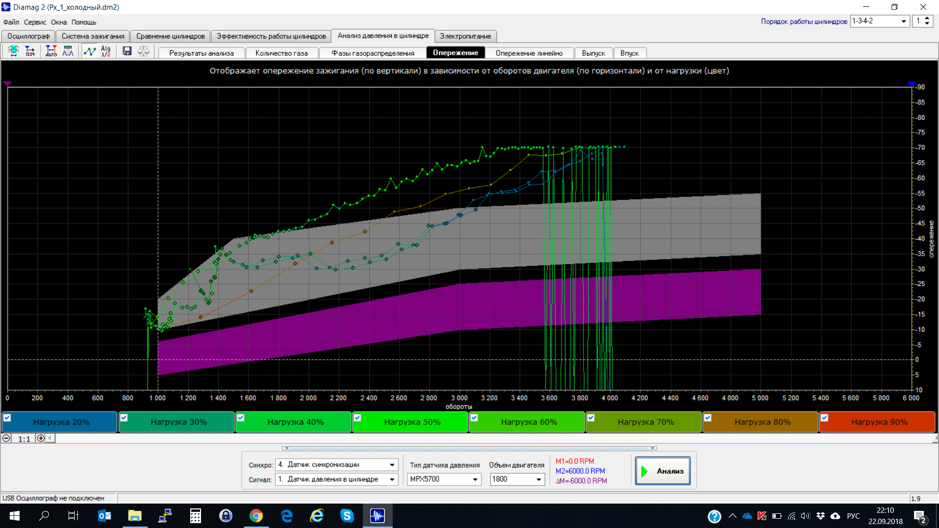Uncheck the Нагрузка 30% checkbox
939x528 pixels.
click(x=124, y=418)
